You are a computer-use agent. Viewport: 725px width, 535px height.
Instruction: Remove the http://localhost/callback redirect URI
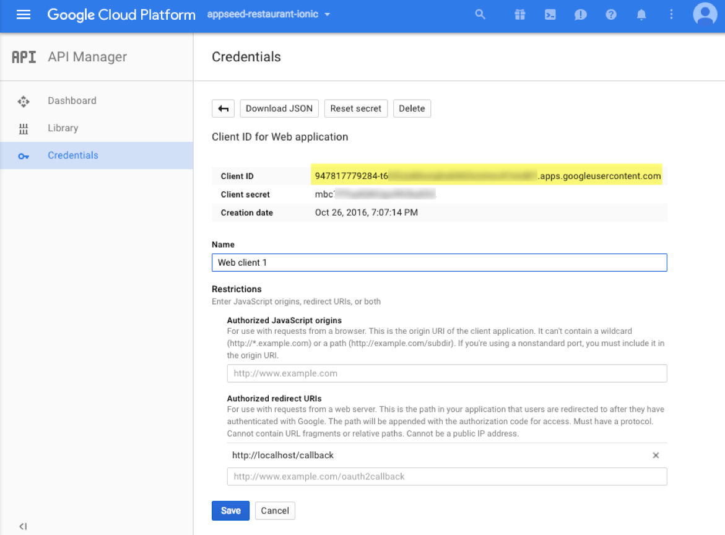(x=656, y=456)
